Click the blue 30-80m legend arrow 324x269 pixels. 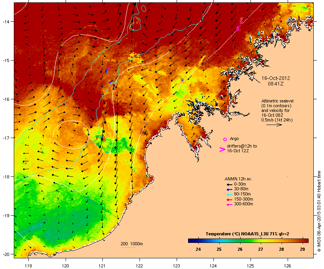[229, 189]
